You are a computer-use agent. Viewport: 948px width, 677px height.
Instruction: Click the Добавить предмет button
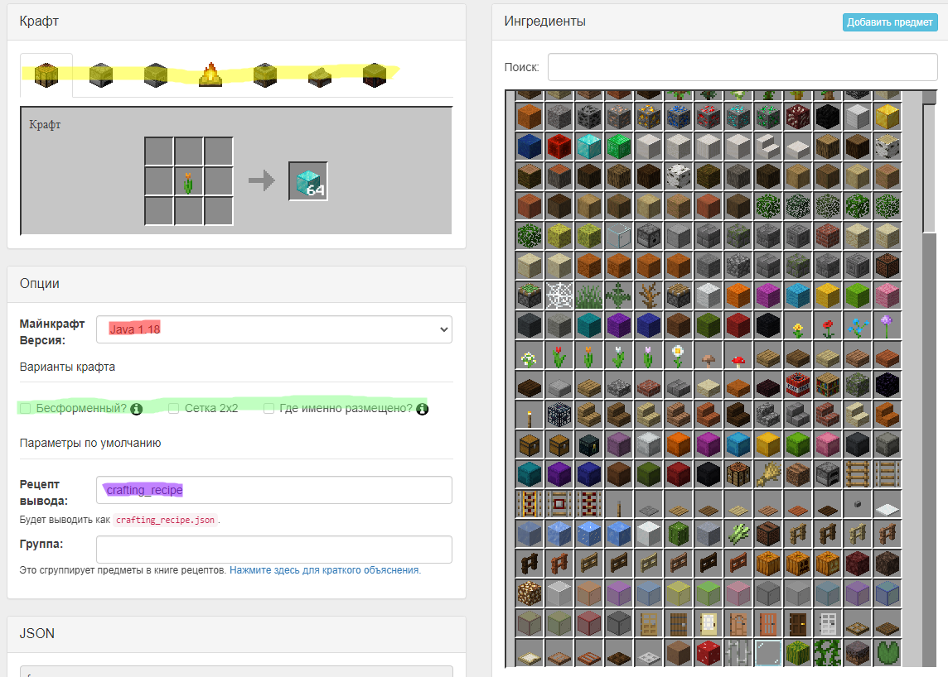[889, 22]
